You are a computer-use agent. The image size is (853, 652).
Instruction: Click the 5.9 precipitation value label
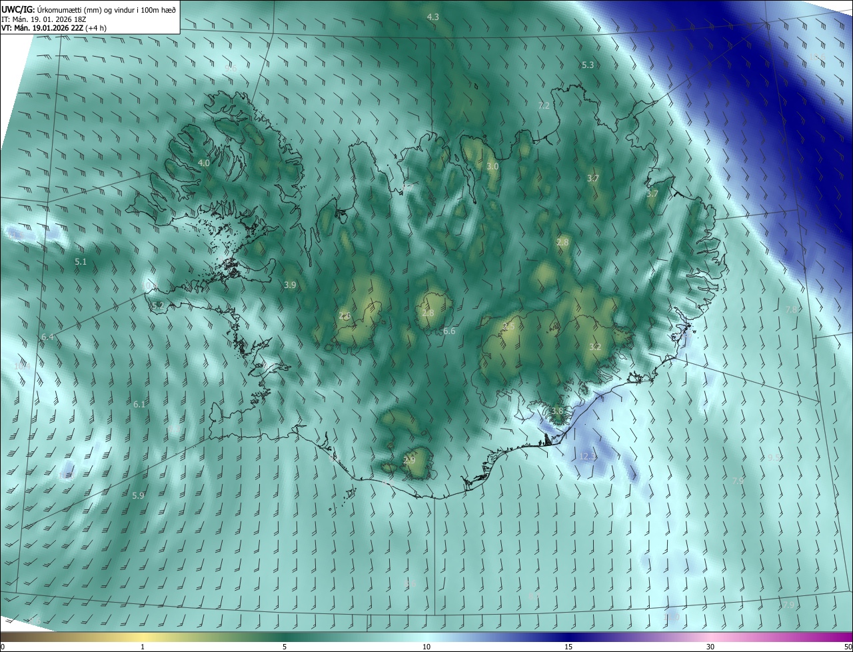[138, 496]
